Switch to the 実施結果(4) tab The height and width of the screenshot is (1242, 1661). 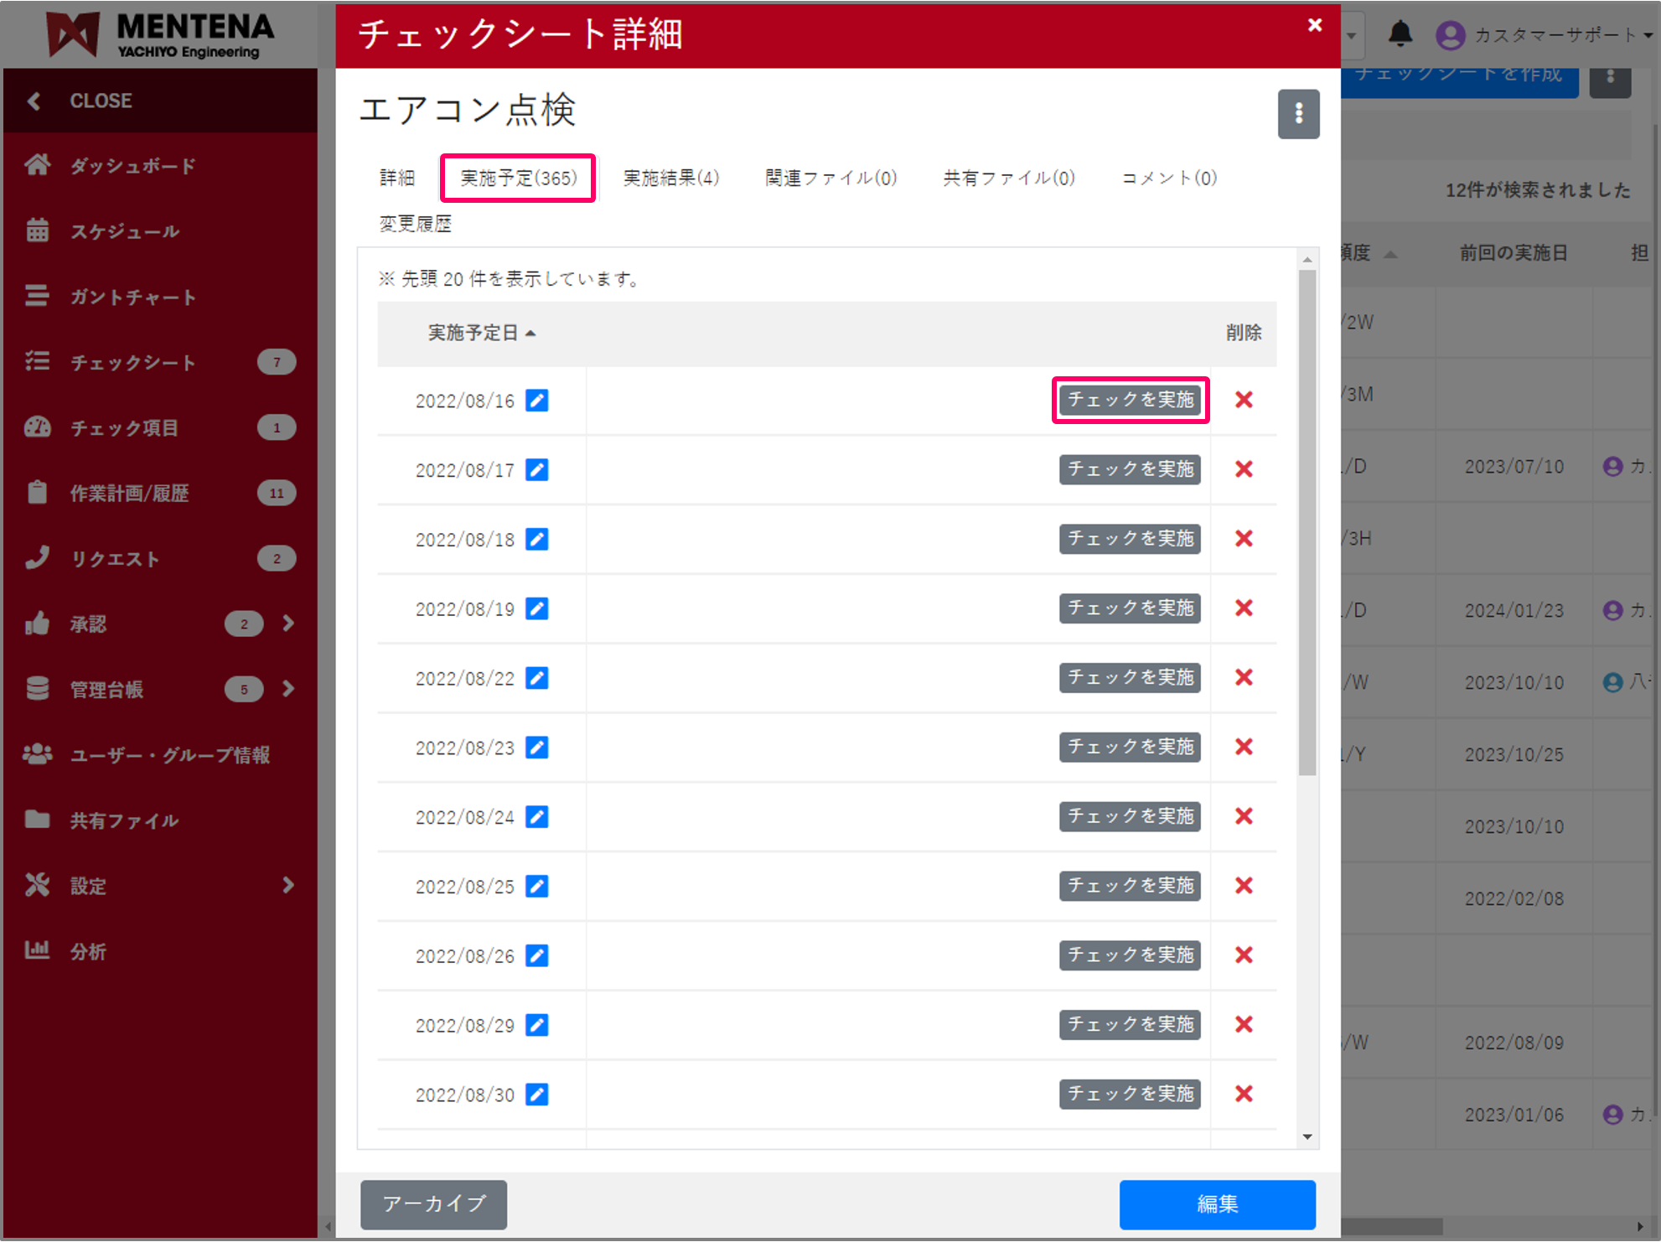tap(670, 178)
